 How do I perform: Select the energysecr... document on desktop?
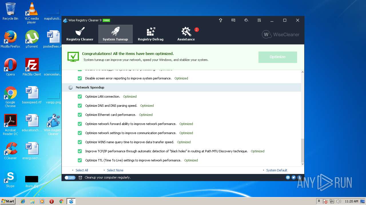[32, 151]
